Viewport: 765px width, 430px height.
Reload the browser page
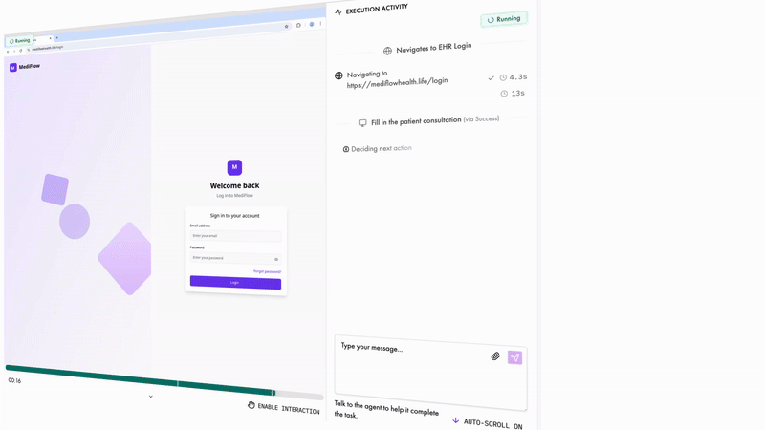click(20, 51)
